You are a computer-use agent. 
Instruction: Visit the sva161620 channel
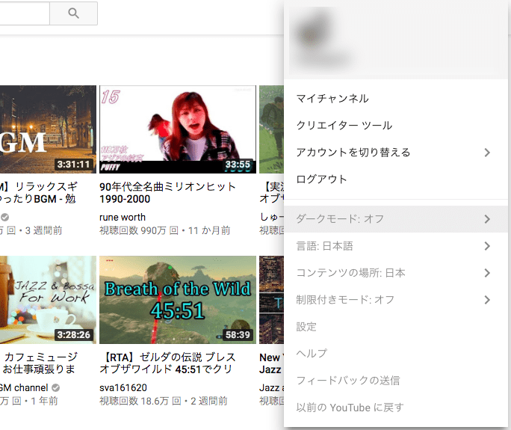click(123, 387)
